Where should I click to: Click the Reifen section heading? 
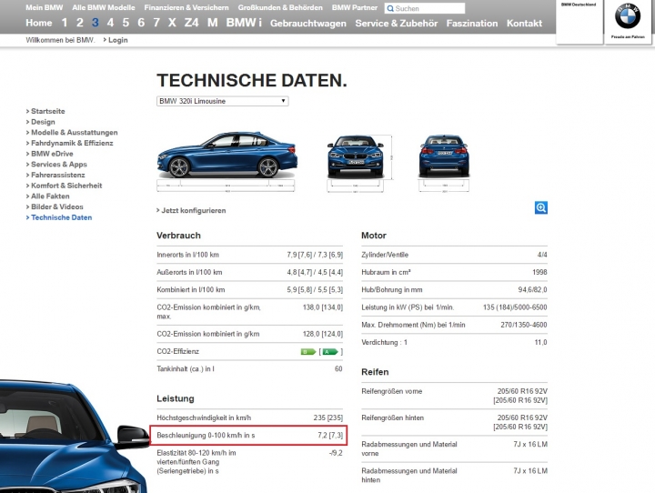point(375,372)
